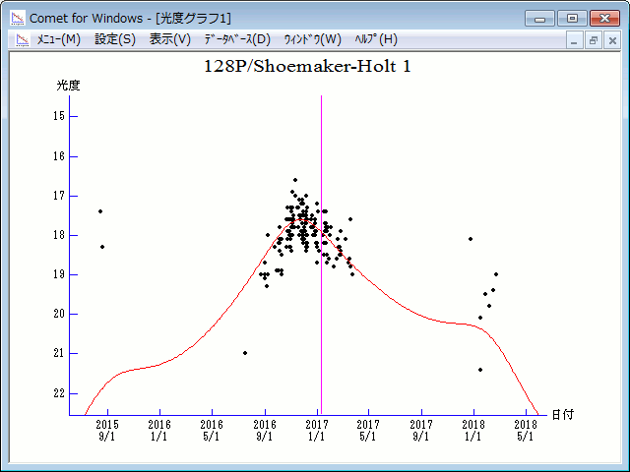This screenshot has width=630, height=472.
Task: Click the child window icon in menu bar
Action: (23, 39)
